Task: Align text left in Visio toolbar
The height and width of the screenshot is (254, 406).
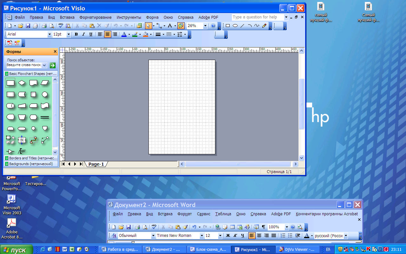Action: point(100,34)
